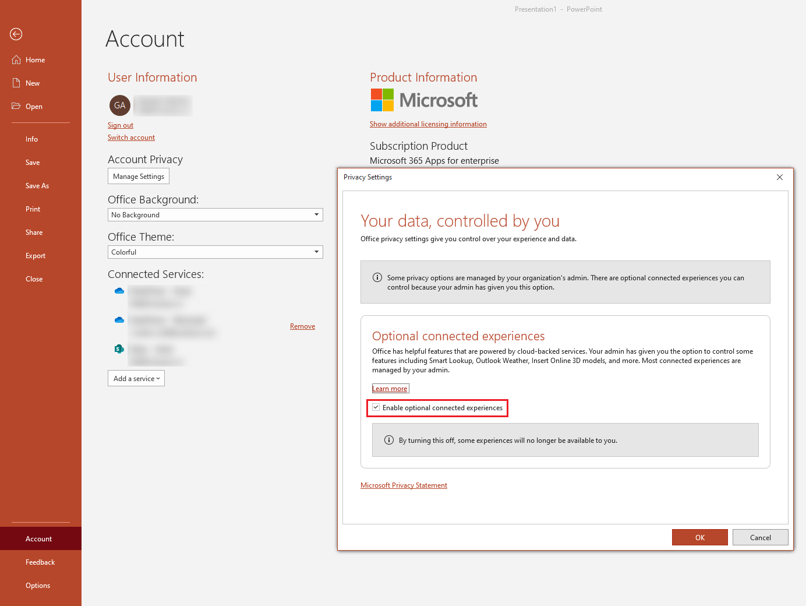Image resolution: width=806 pixels, height=606 pixels.
Task: Click the SharePoint service icon
Action: pyautogui.click(x=119, y=349)
